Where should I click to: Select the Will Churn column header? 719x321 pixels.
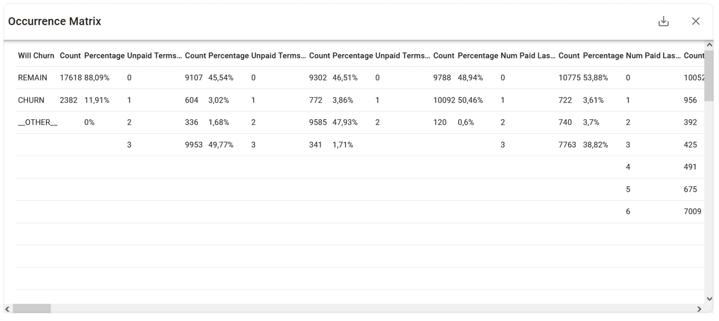[x=36, y=56]
